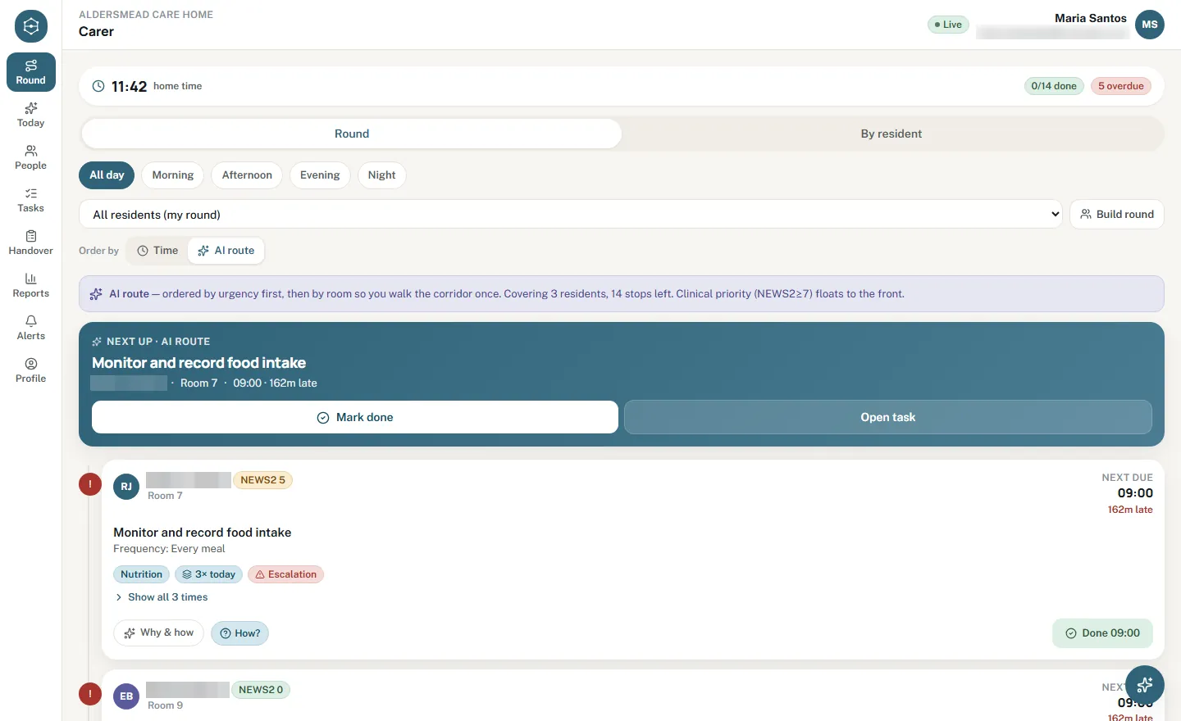Expand Show all 3 times
The width and height of the screenshot is (1181, 721).
tap(162, 597)
